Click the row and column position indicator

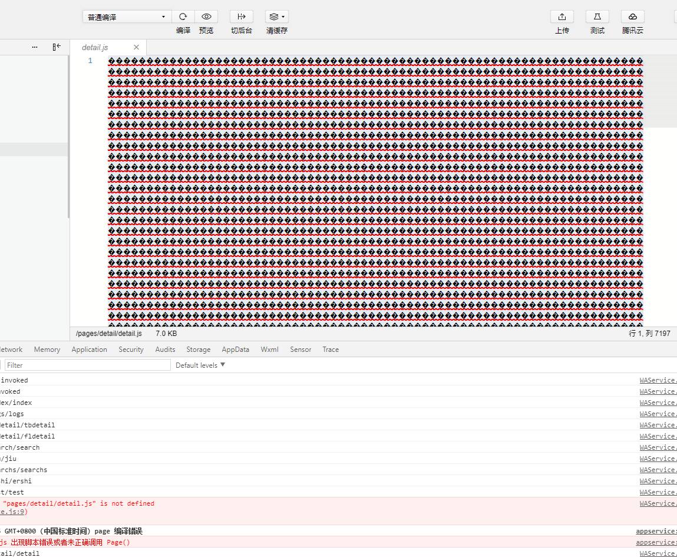coord(649,334)
